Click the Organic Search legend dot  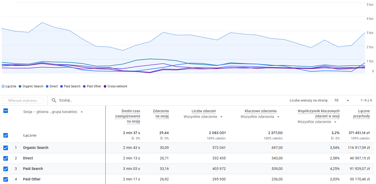click(x=20, y=86)
